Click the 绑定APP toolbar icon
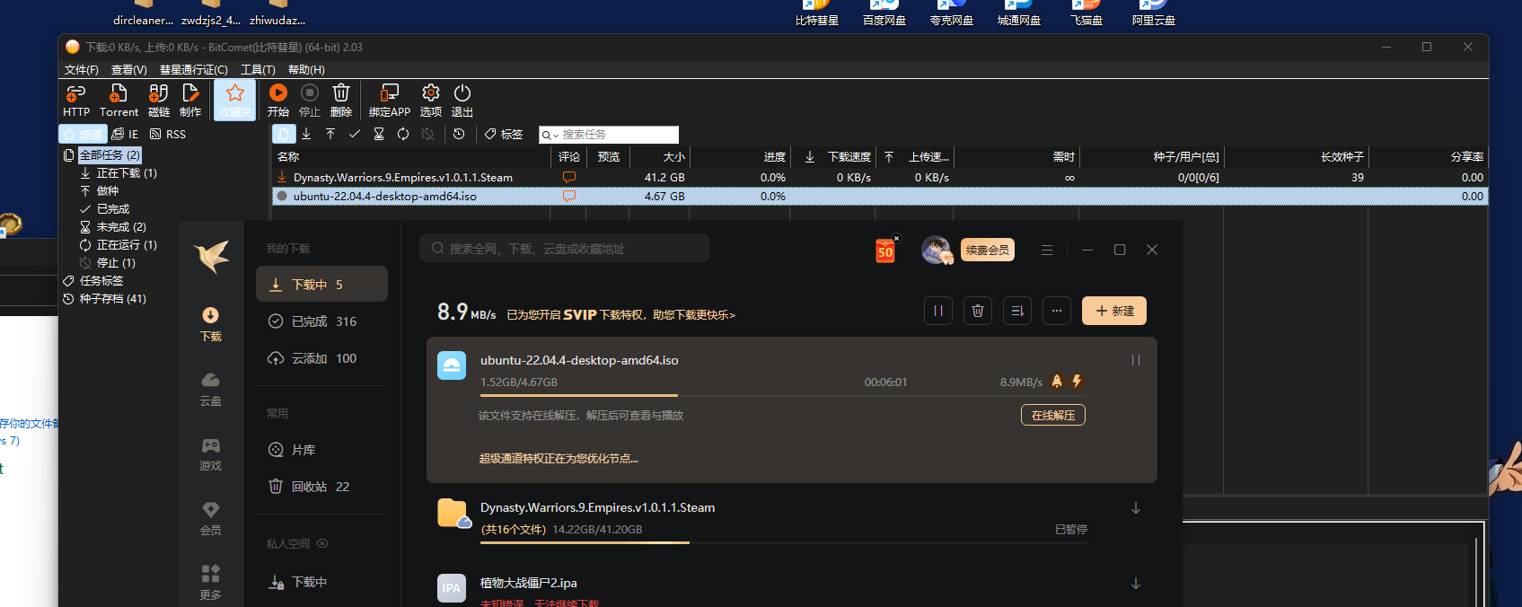This screenshot has height=607, width=1522. (389, 100)
